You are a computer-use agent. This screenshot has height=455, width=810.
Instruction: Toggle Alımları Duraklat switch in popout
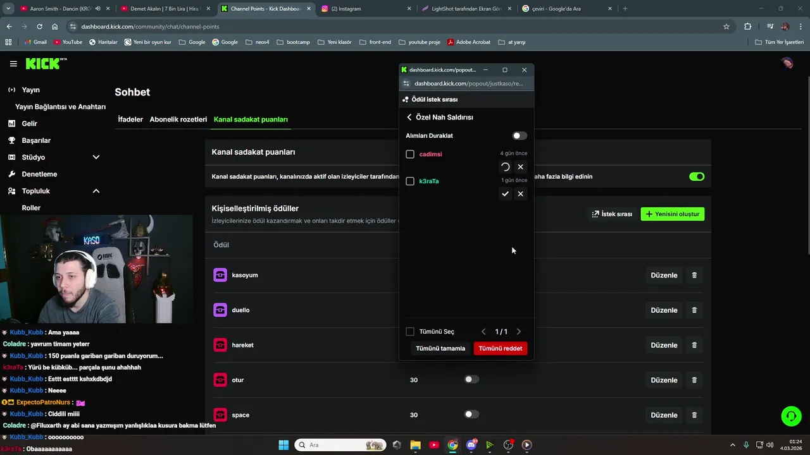pyautogui.click(x=520, y=136)
